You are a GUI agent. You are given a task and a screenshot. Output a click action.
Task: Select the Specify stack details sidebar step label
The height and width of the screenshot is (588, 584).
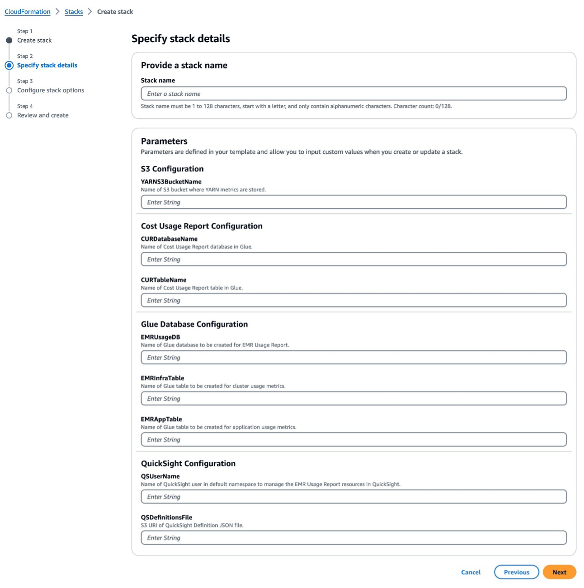pyautogui.click(x=47, y=65)
